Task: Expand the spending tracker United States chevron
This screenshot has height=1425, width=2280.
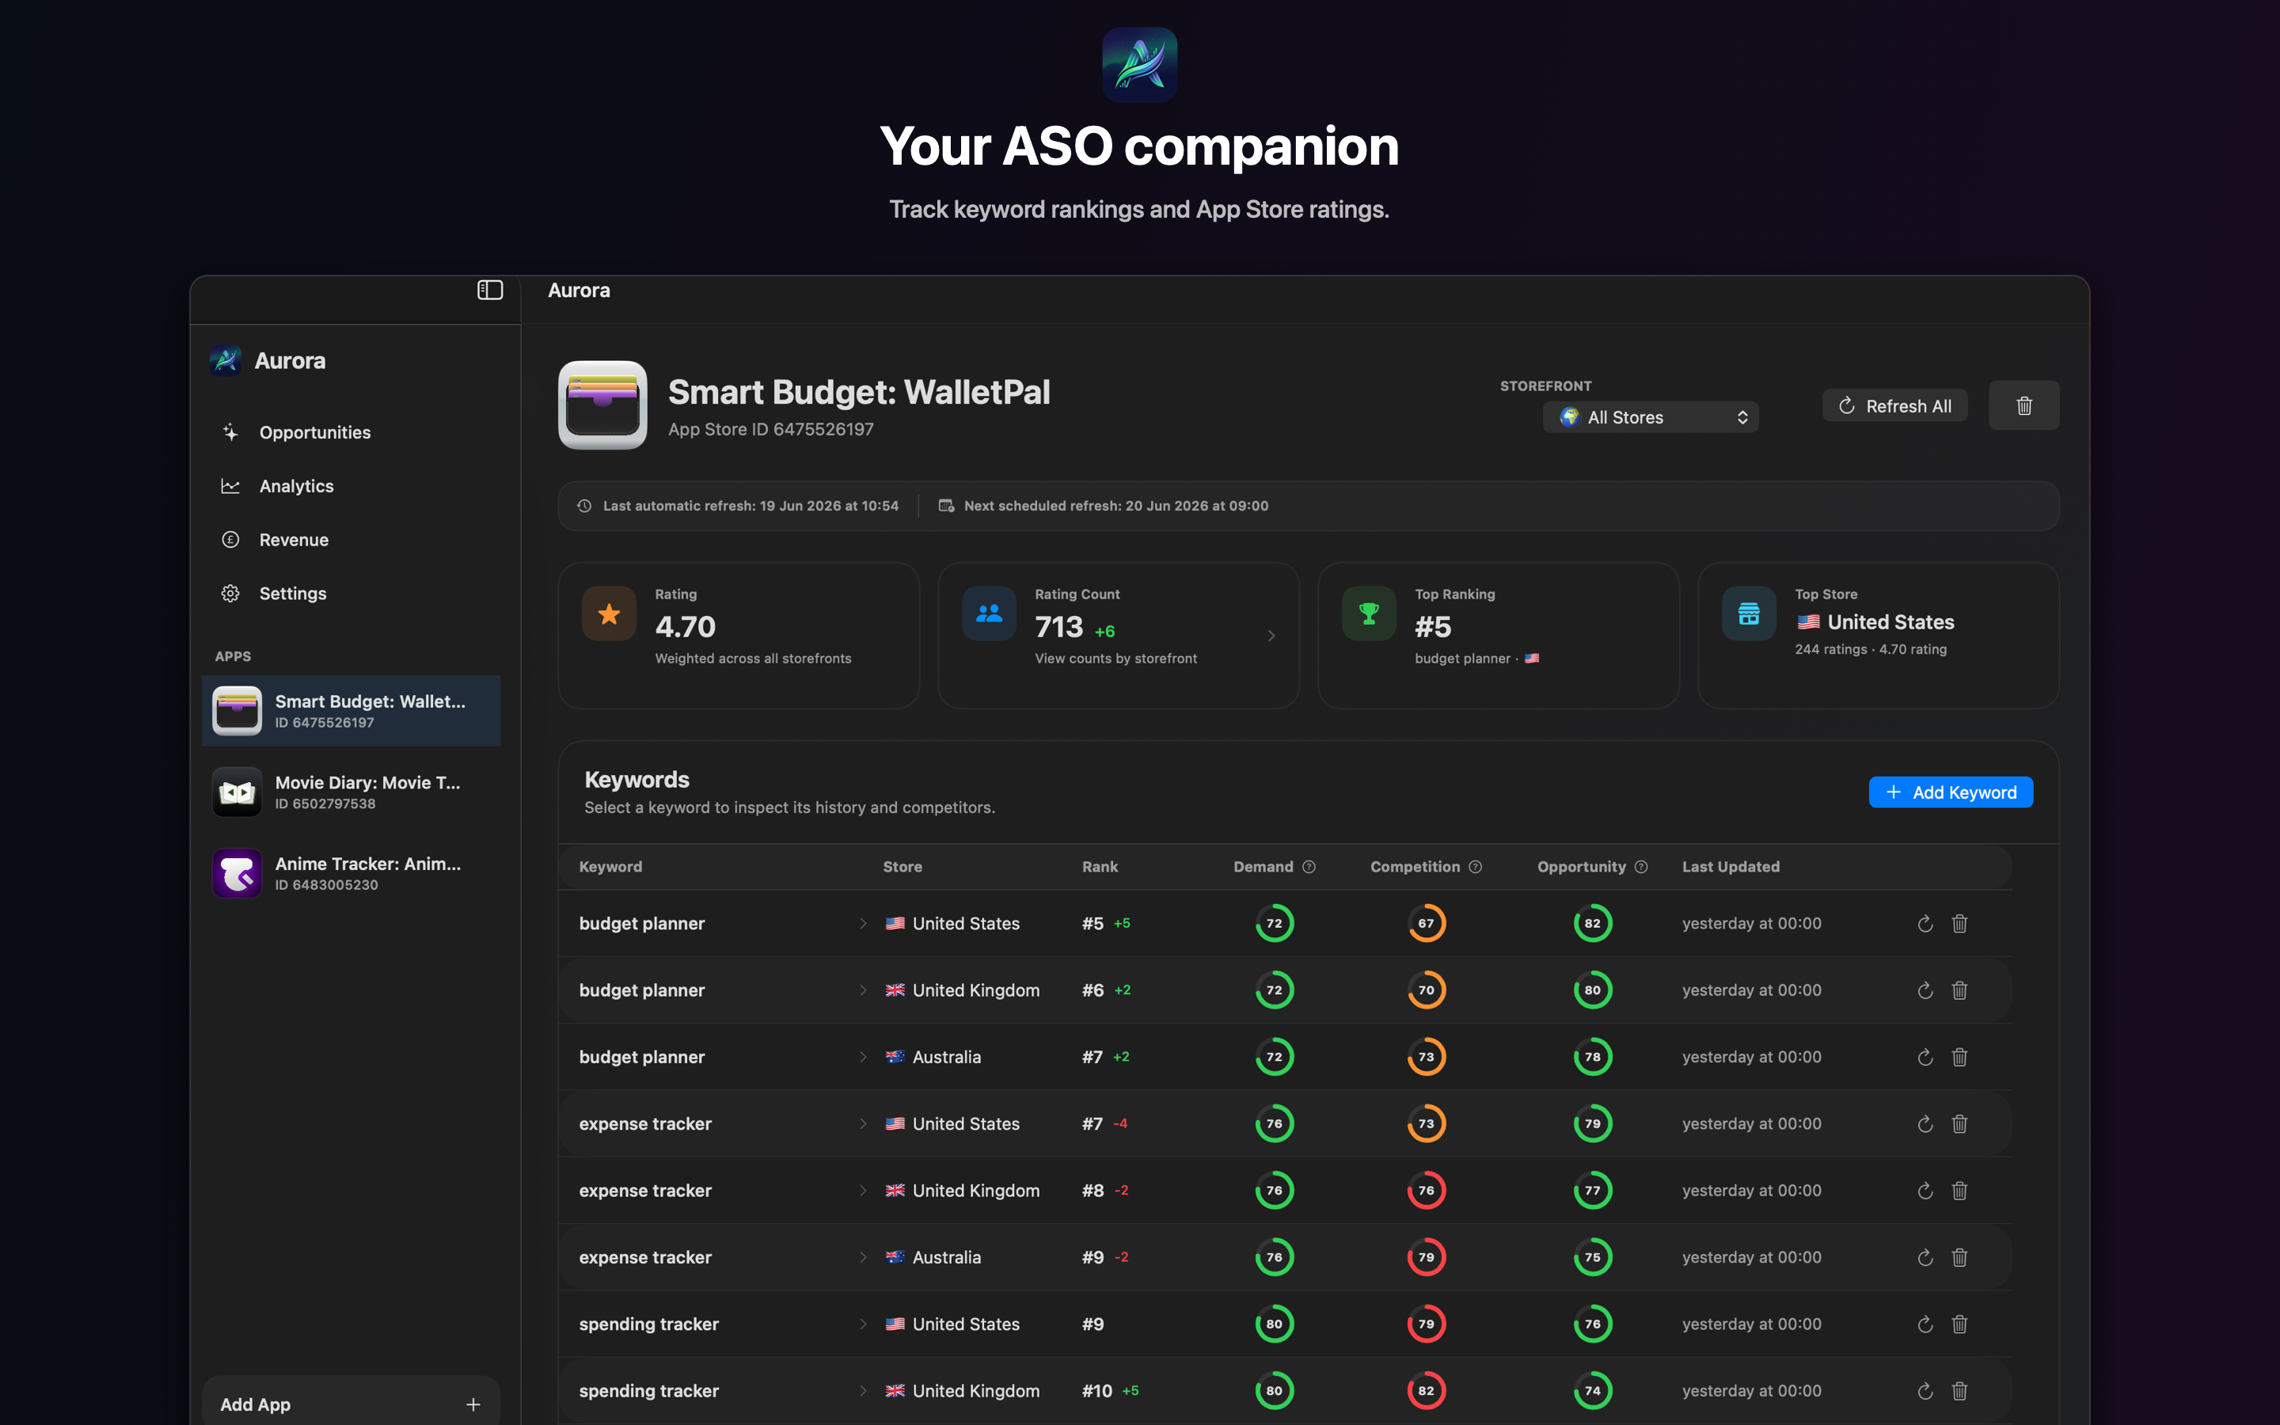Action: click(x=862, y=1325)
